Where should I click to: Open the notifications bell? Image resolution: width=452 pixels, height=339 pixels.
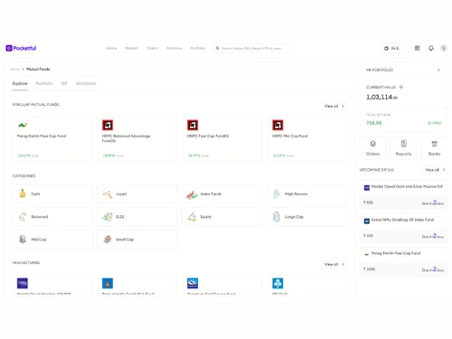click(431, 48)
